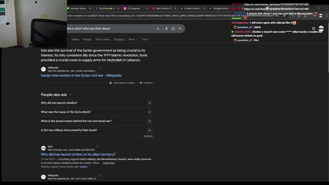Click the Read more link in BBC snippet

(x=109, y=163)
